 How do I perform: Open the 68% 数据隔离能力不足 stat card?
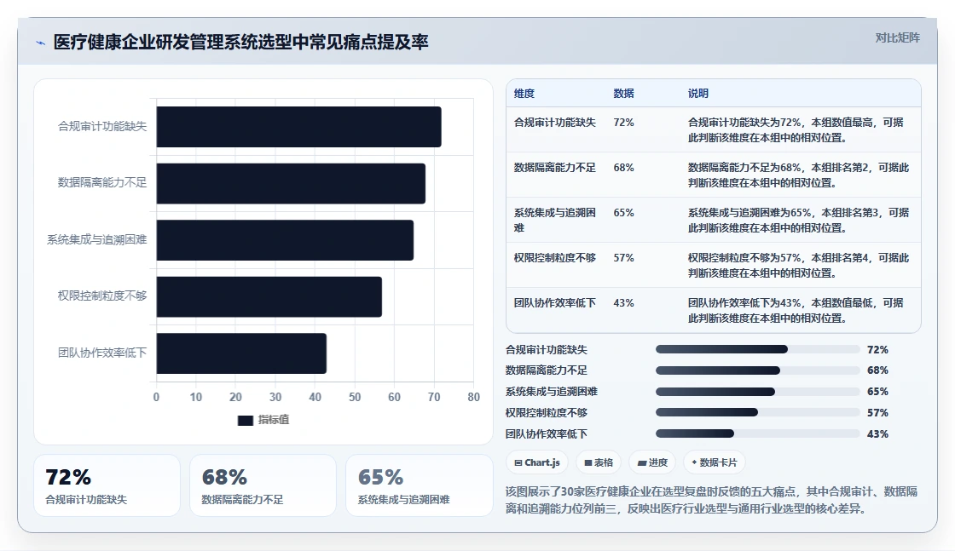tap(263, 485)
